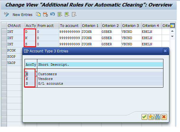Click To account 9999999999 in the D row
The width and height of the screenshot is (180, 132).
[x=70, y=32]
